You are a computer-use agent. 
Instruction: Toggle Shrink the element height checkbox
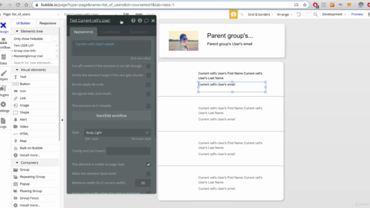pos(149,75)
